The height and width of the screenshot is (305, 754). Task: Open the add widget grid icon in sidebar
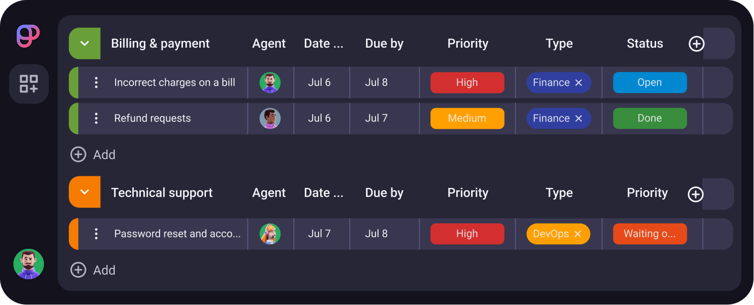coord(29,84)
